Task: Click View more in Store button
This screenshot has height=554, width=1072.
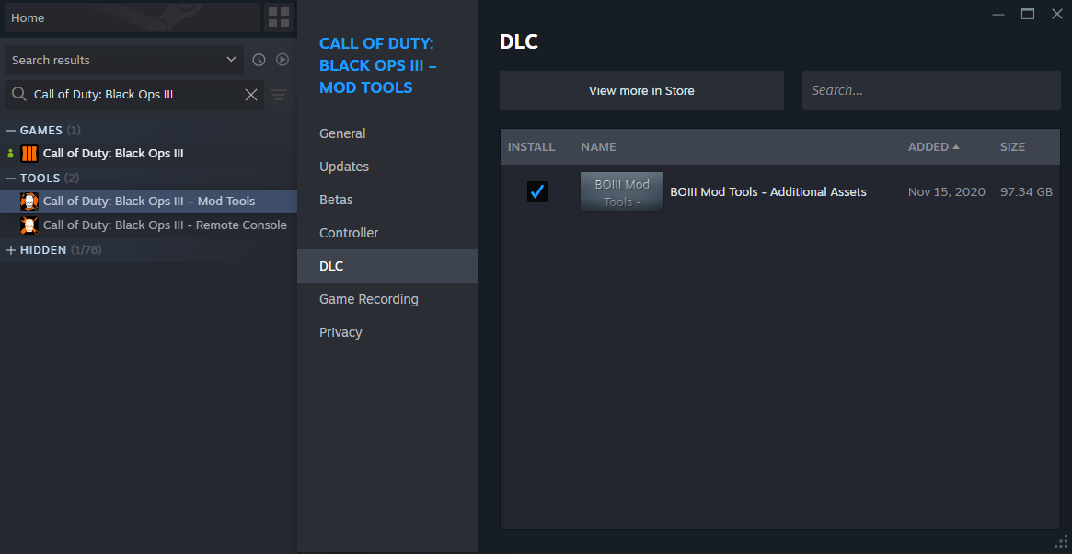Action: 641,90
